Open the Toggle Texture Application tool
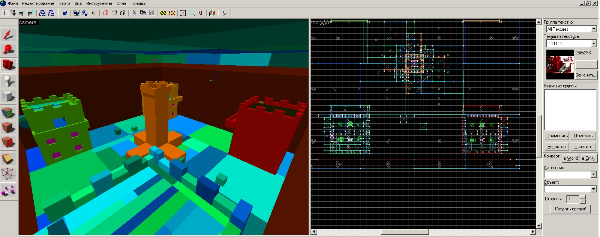This screenshot has width=600, height=237. pyautogui.click(x=8, y=112)
